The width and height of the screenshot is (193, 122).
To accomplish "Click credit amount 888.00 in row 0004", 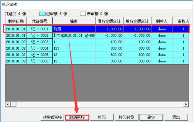I will point(137,48).
